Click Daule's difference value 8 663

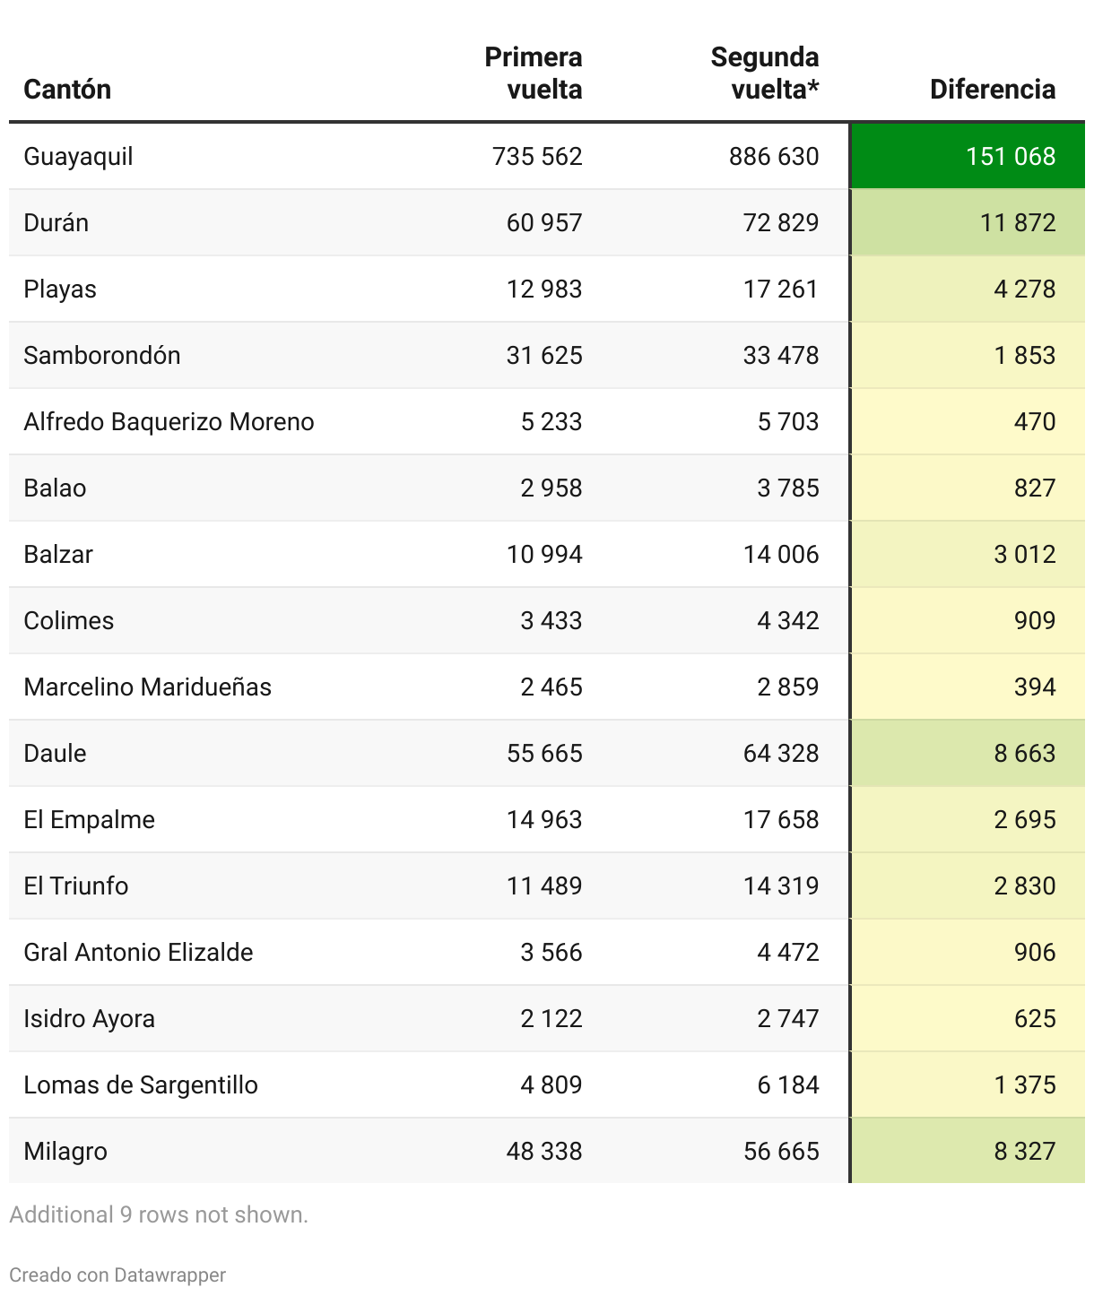point(1024,753)
